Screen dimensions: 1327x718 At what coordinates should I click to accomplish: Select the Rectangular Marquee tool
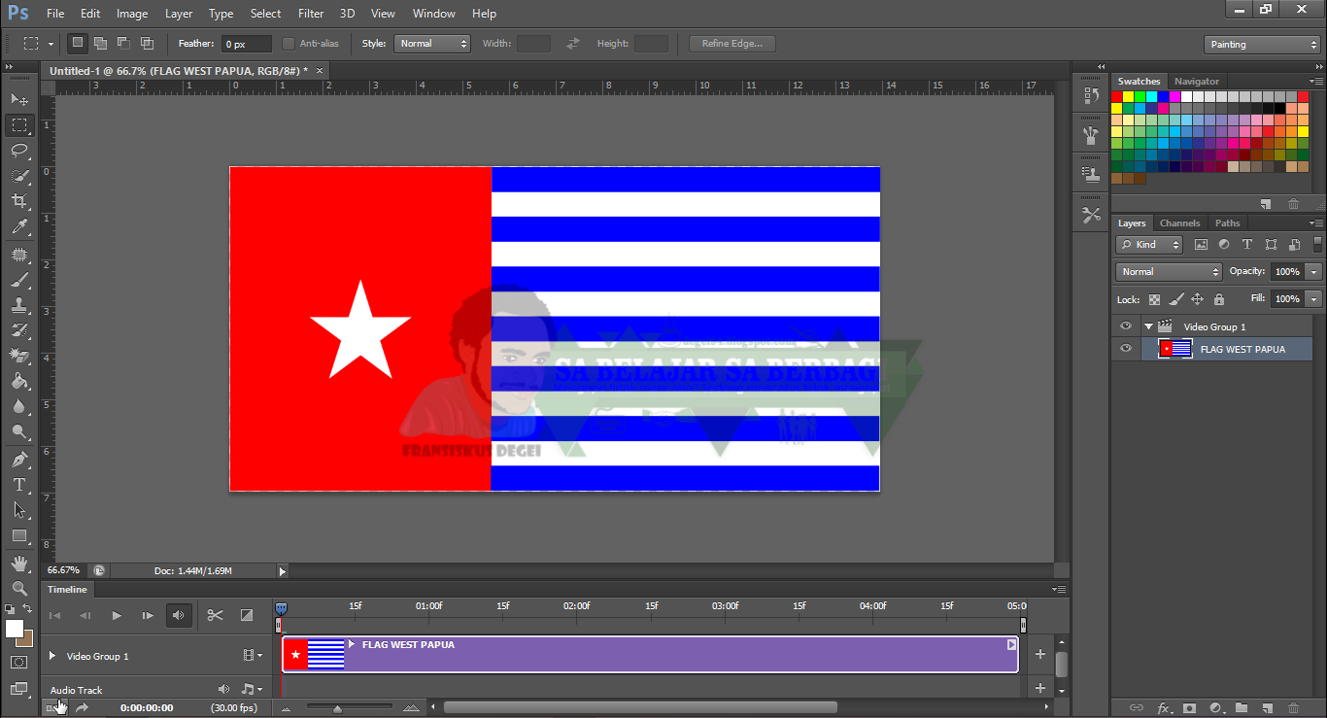click(x=19, y=125)
